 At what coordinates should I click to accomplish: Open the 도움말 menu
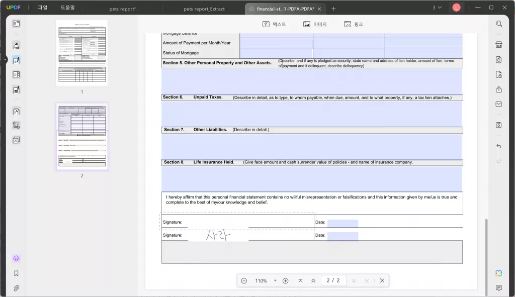[68, 8]
